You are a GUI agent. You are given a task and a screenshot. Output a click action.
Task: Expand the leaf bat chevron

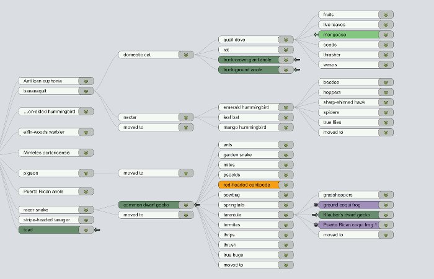[286, 117]
